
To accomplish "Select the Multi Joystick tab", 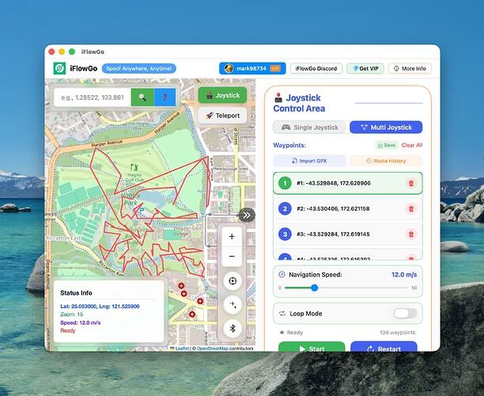I will click(x=386, y=128).
